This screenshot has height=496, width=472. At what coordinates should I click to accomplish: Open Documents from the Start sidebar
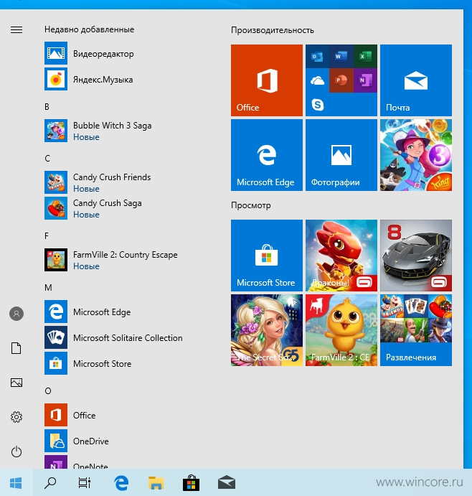tap(16, 348)
